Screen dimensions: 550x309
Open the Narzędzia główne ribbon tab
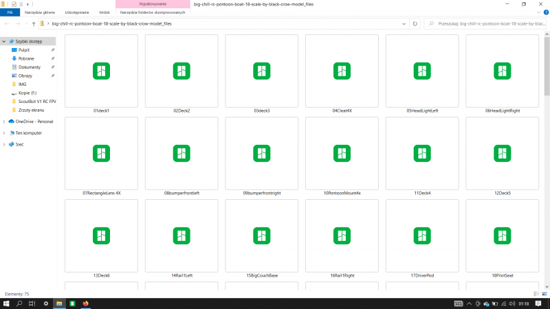click(40, 12)
